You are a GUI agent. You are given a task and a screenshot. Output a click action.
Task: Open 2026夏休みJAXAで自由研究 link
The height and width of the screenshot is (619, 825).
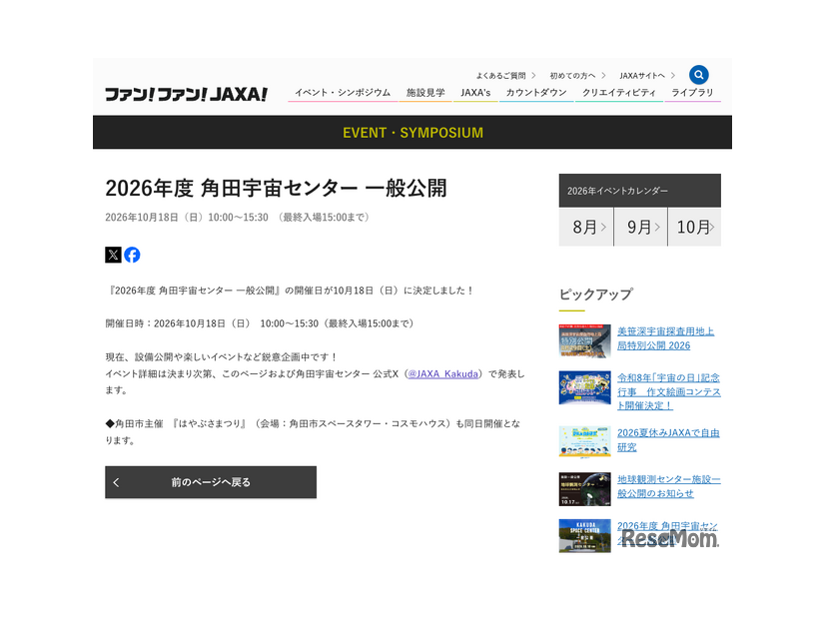coord(668,439)
